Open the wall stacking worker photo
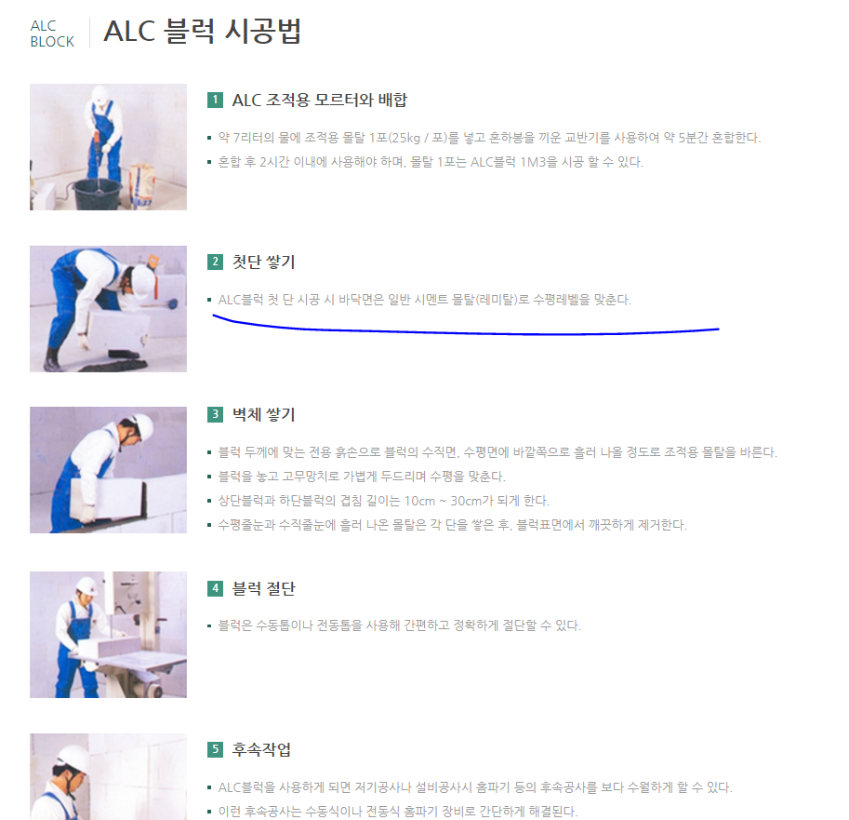 pyautogui.click(x=108, y=470)
